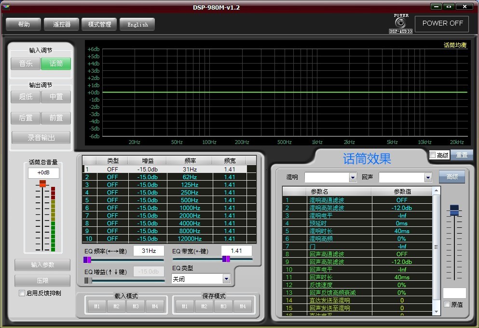This screenshot has height=328, width=479.
Task: Click the POWER knob icon above DSP-AUDIO
Action: coord(401,22)
